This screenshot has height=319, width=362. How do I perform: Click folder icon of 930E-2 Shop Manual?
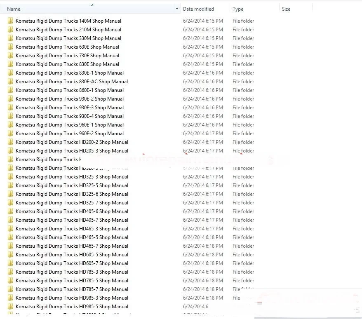(x=10, y=99)
